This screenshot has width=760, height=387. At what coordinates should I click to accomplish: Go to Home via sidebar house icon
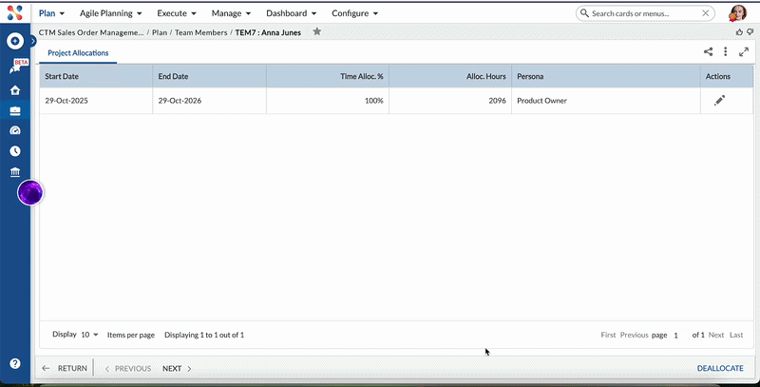click(15, 90)
